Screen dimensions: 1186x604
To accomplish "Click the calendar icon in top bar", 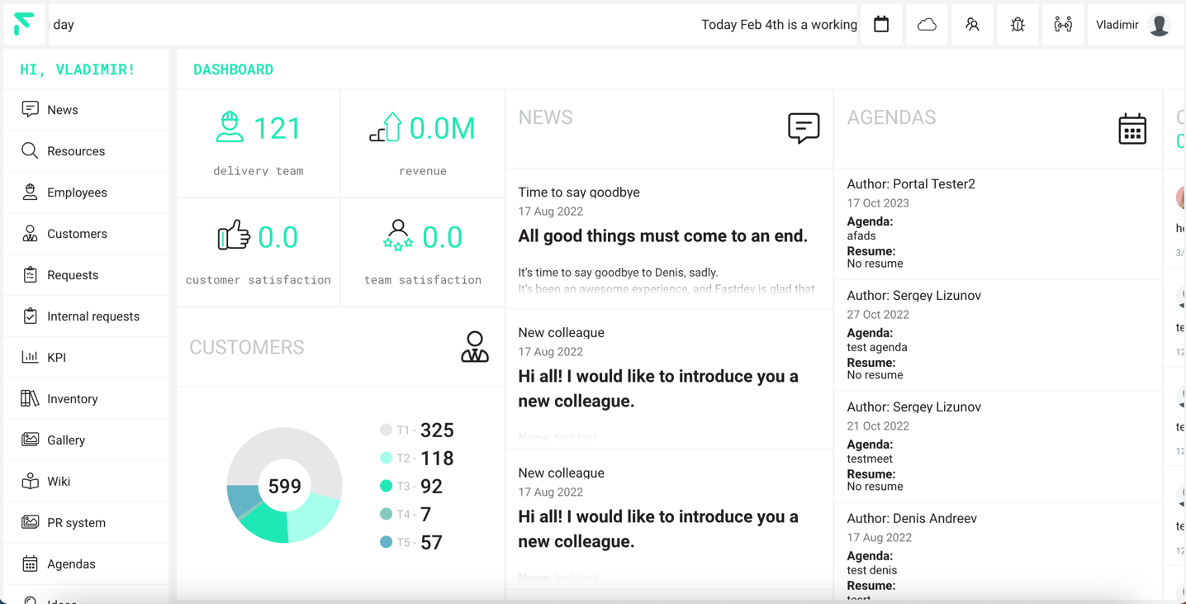I will click(x=881, y=25).
